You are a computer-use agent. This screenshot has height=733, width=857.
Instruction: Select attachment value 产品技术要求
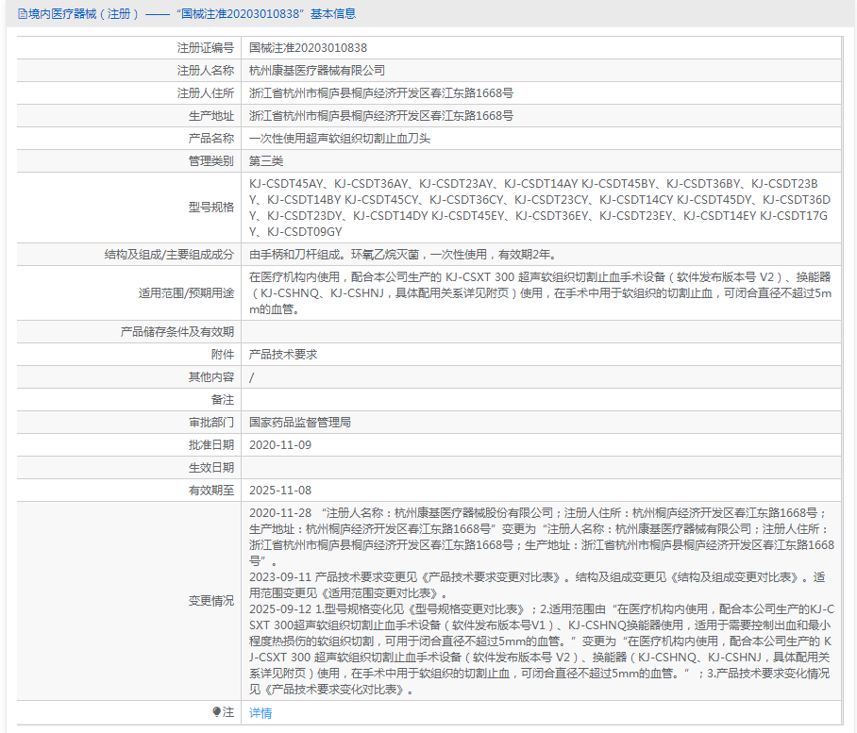pyautogui.click(x=283, y=355)
